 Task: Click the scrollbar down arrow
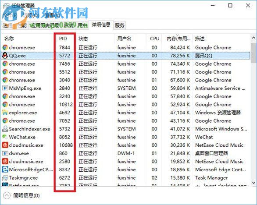click(x=253, y=182)
